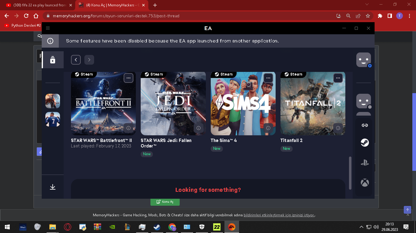
Task: Open the Windows Start menu
Action: pyautogui.click(x=7, y=227)
